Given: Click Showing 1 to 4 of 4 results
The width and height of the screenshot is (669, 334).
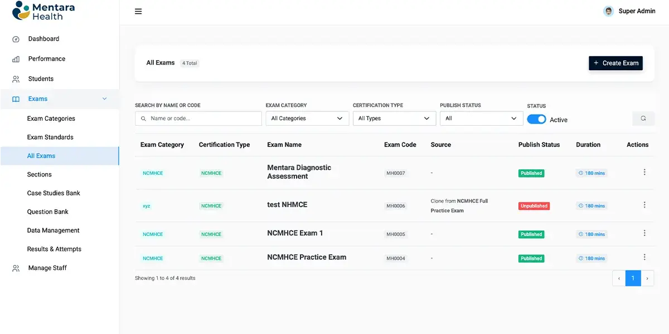Looking at the screenshot, I should tap(165, 278).
